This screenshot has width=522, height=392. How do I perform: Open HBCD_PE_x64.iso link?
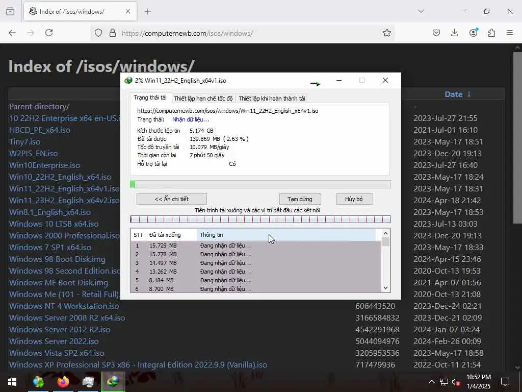(40, 130)
